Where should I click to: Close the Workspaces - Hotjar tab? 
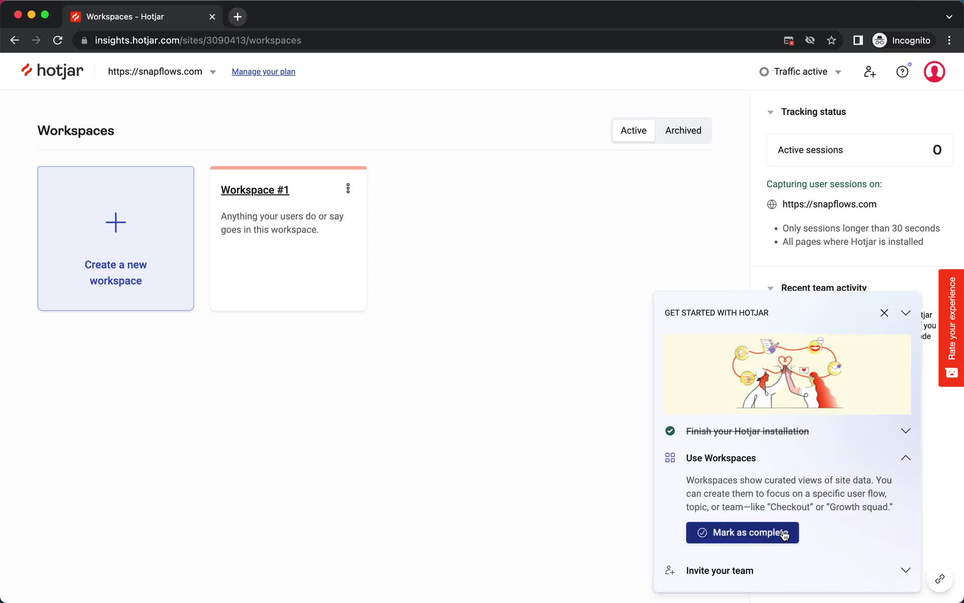212,17
